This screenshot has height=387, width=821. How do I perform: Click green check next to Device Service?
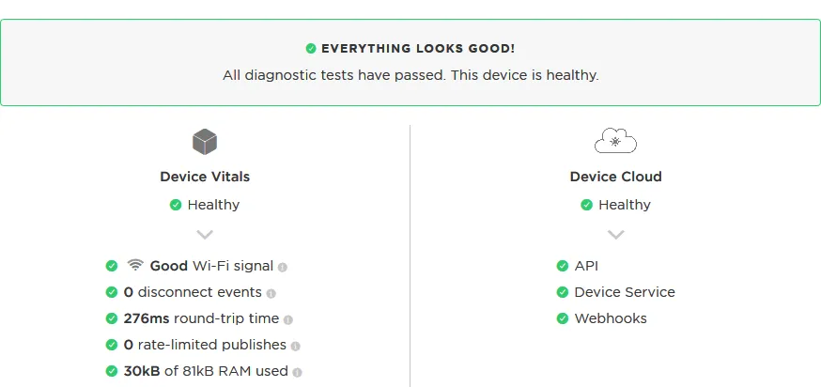563,292
